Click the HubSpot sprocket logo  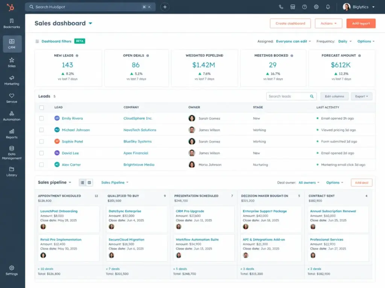coord(10,7)
